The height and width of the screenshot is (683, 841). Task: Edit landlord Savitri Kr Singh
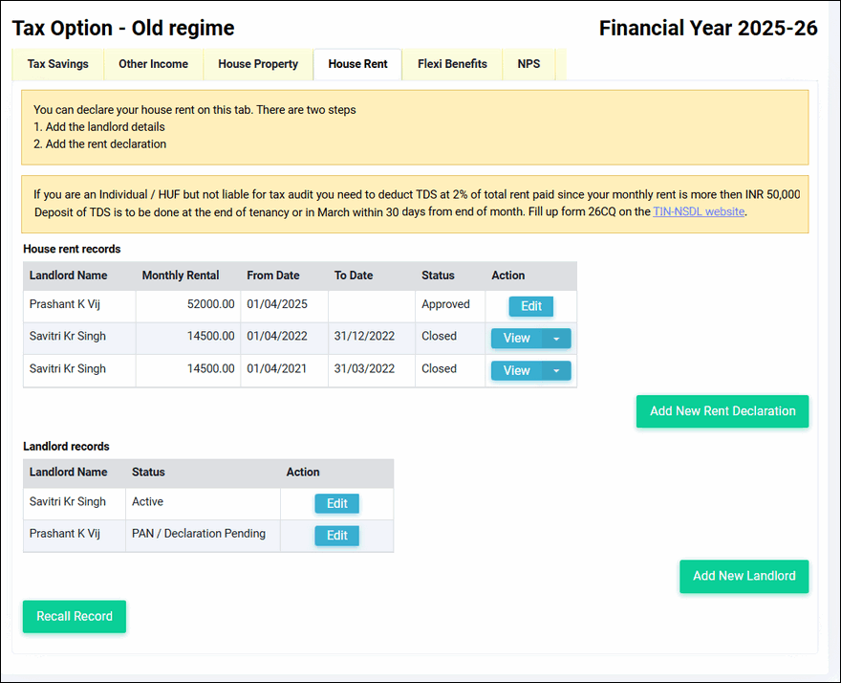[x=336, y=504]
